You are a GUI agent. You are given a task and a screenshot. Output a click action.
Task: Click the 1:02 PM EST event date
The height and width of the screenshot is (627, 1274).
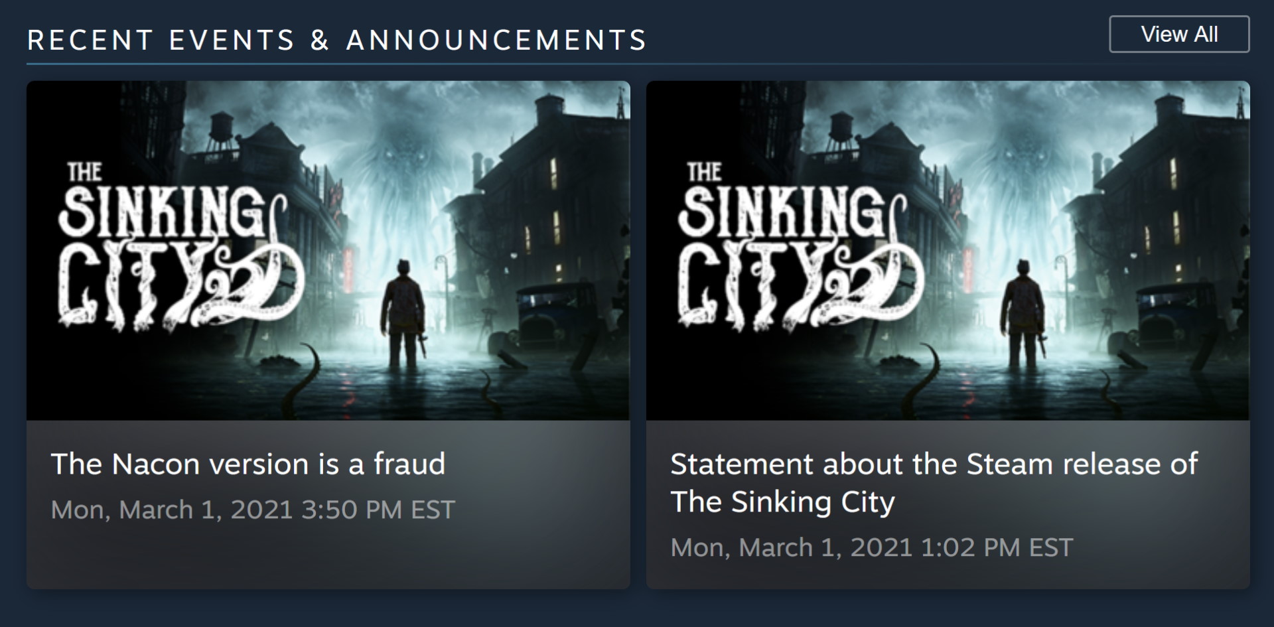click(x=871, y=547)
